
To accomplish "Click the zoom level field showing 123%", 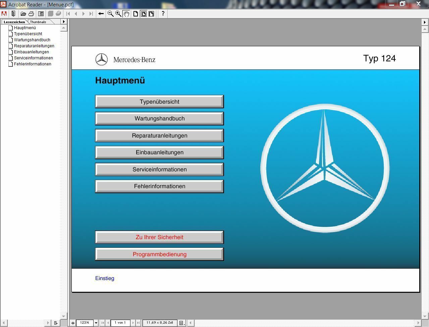I will pos(85,323).
